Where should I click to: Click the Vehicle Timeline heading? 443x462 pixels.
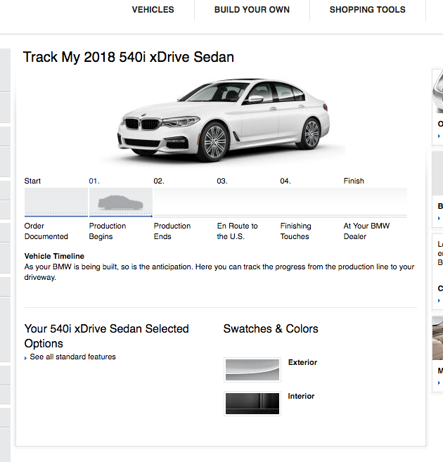pos(54,256)
